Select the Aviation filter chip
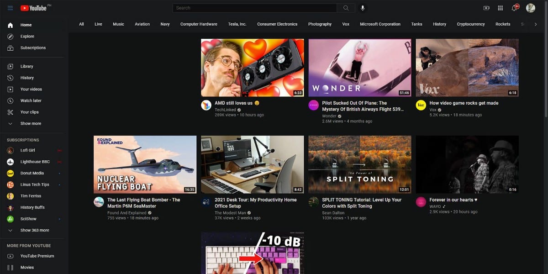Image resolution: width=548 pixels, height=274 pixels. pyautogui.click(x=142, y=24)
